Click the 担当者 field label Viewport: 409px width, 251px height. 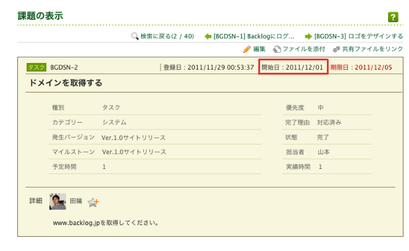(295, 152)
